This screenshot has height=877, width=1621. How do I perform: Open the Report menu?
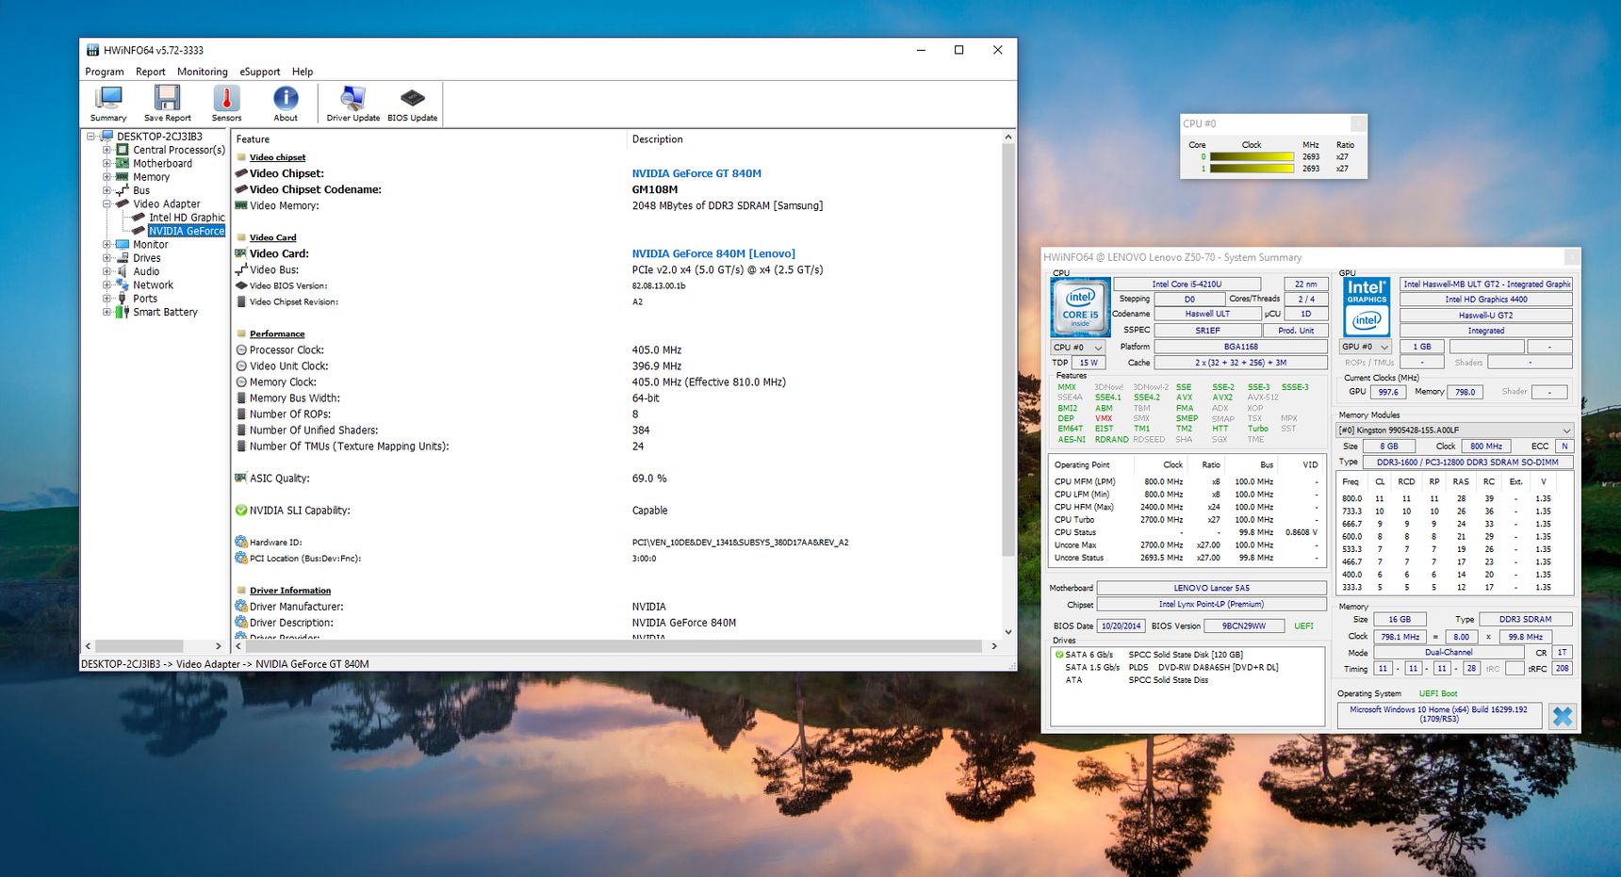pos(150,72)
